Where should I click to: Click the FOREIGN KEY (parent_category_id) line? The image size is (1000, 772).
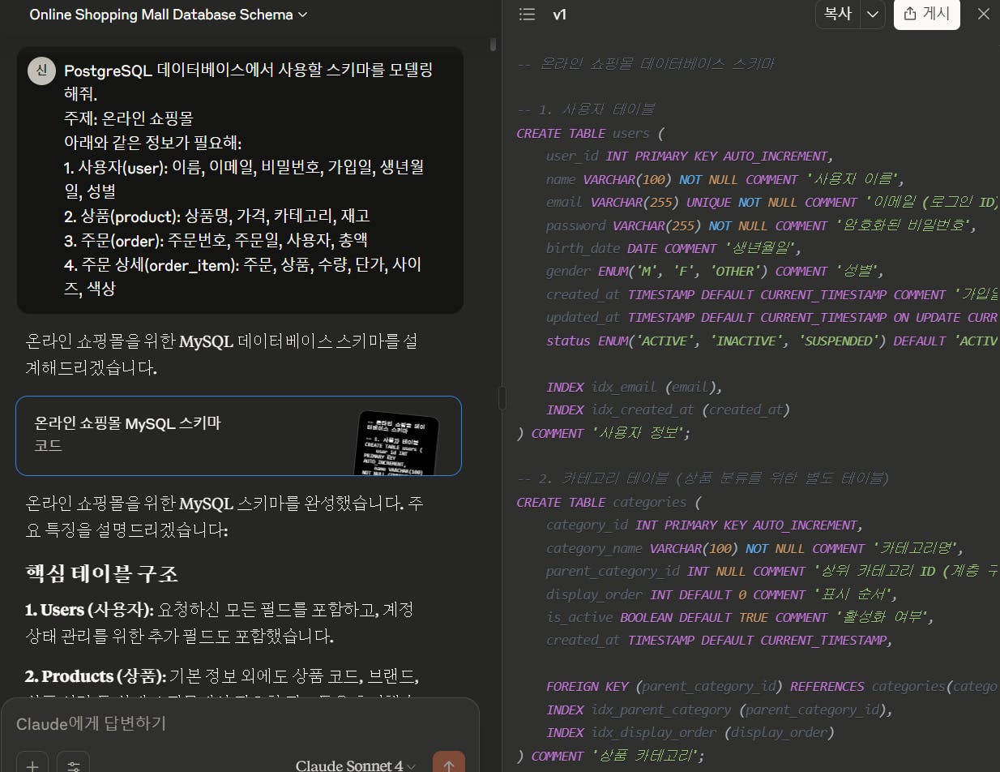772,686
